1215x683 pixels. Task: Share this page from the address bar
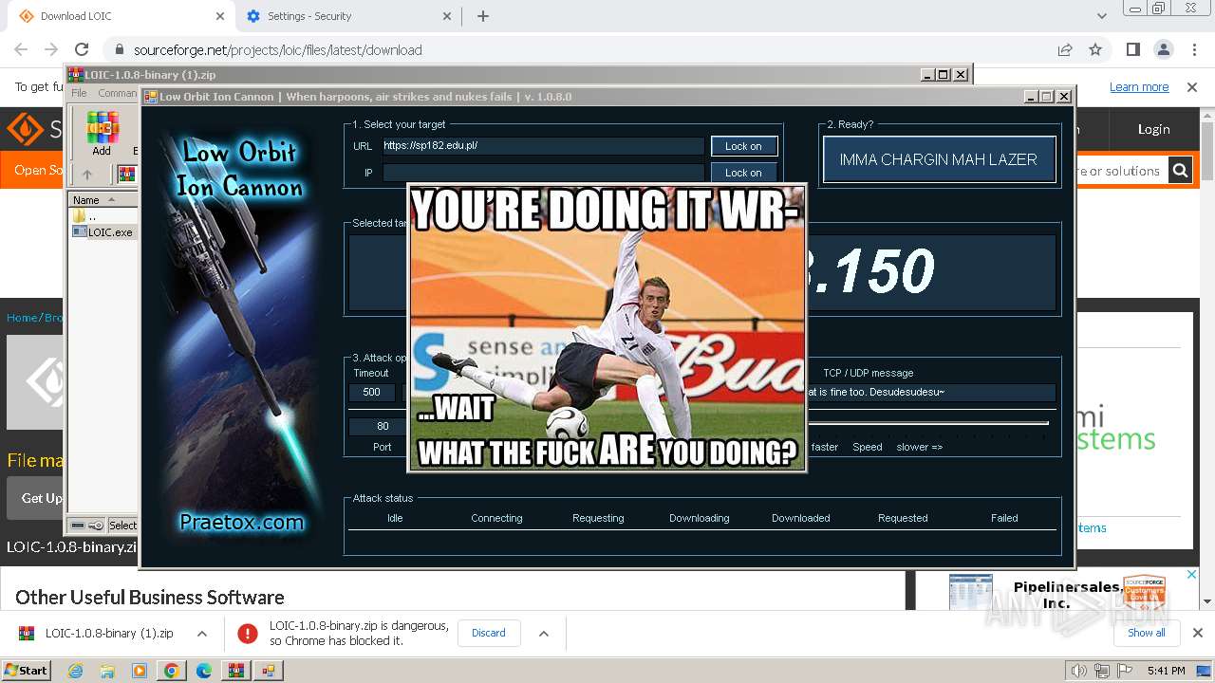coord(1065,49)
